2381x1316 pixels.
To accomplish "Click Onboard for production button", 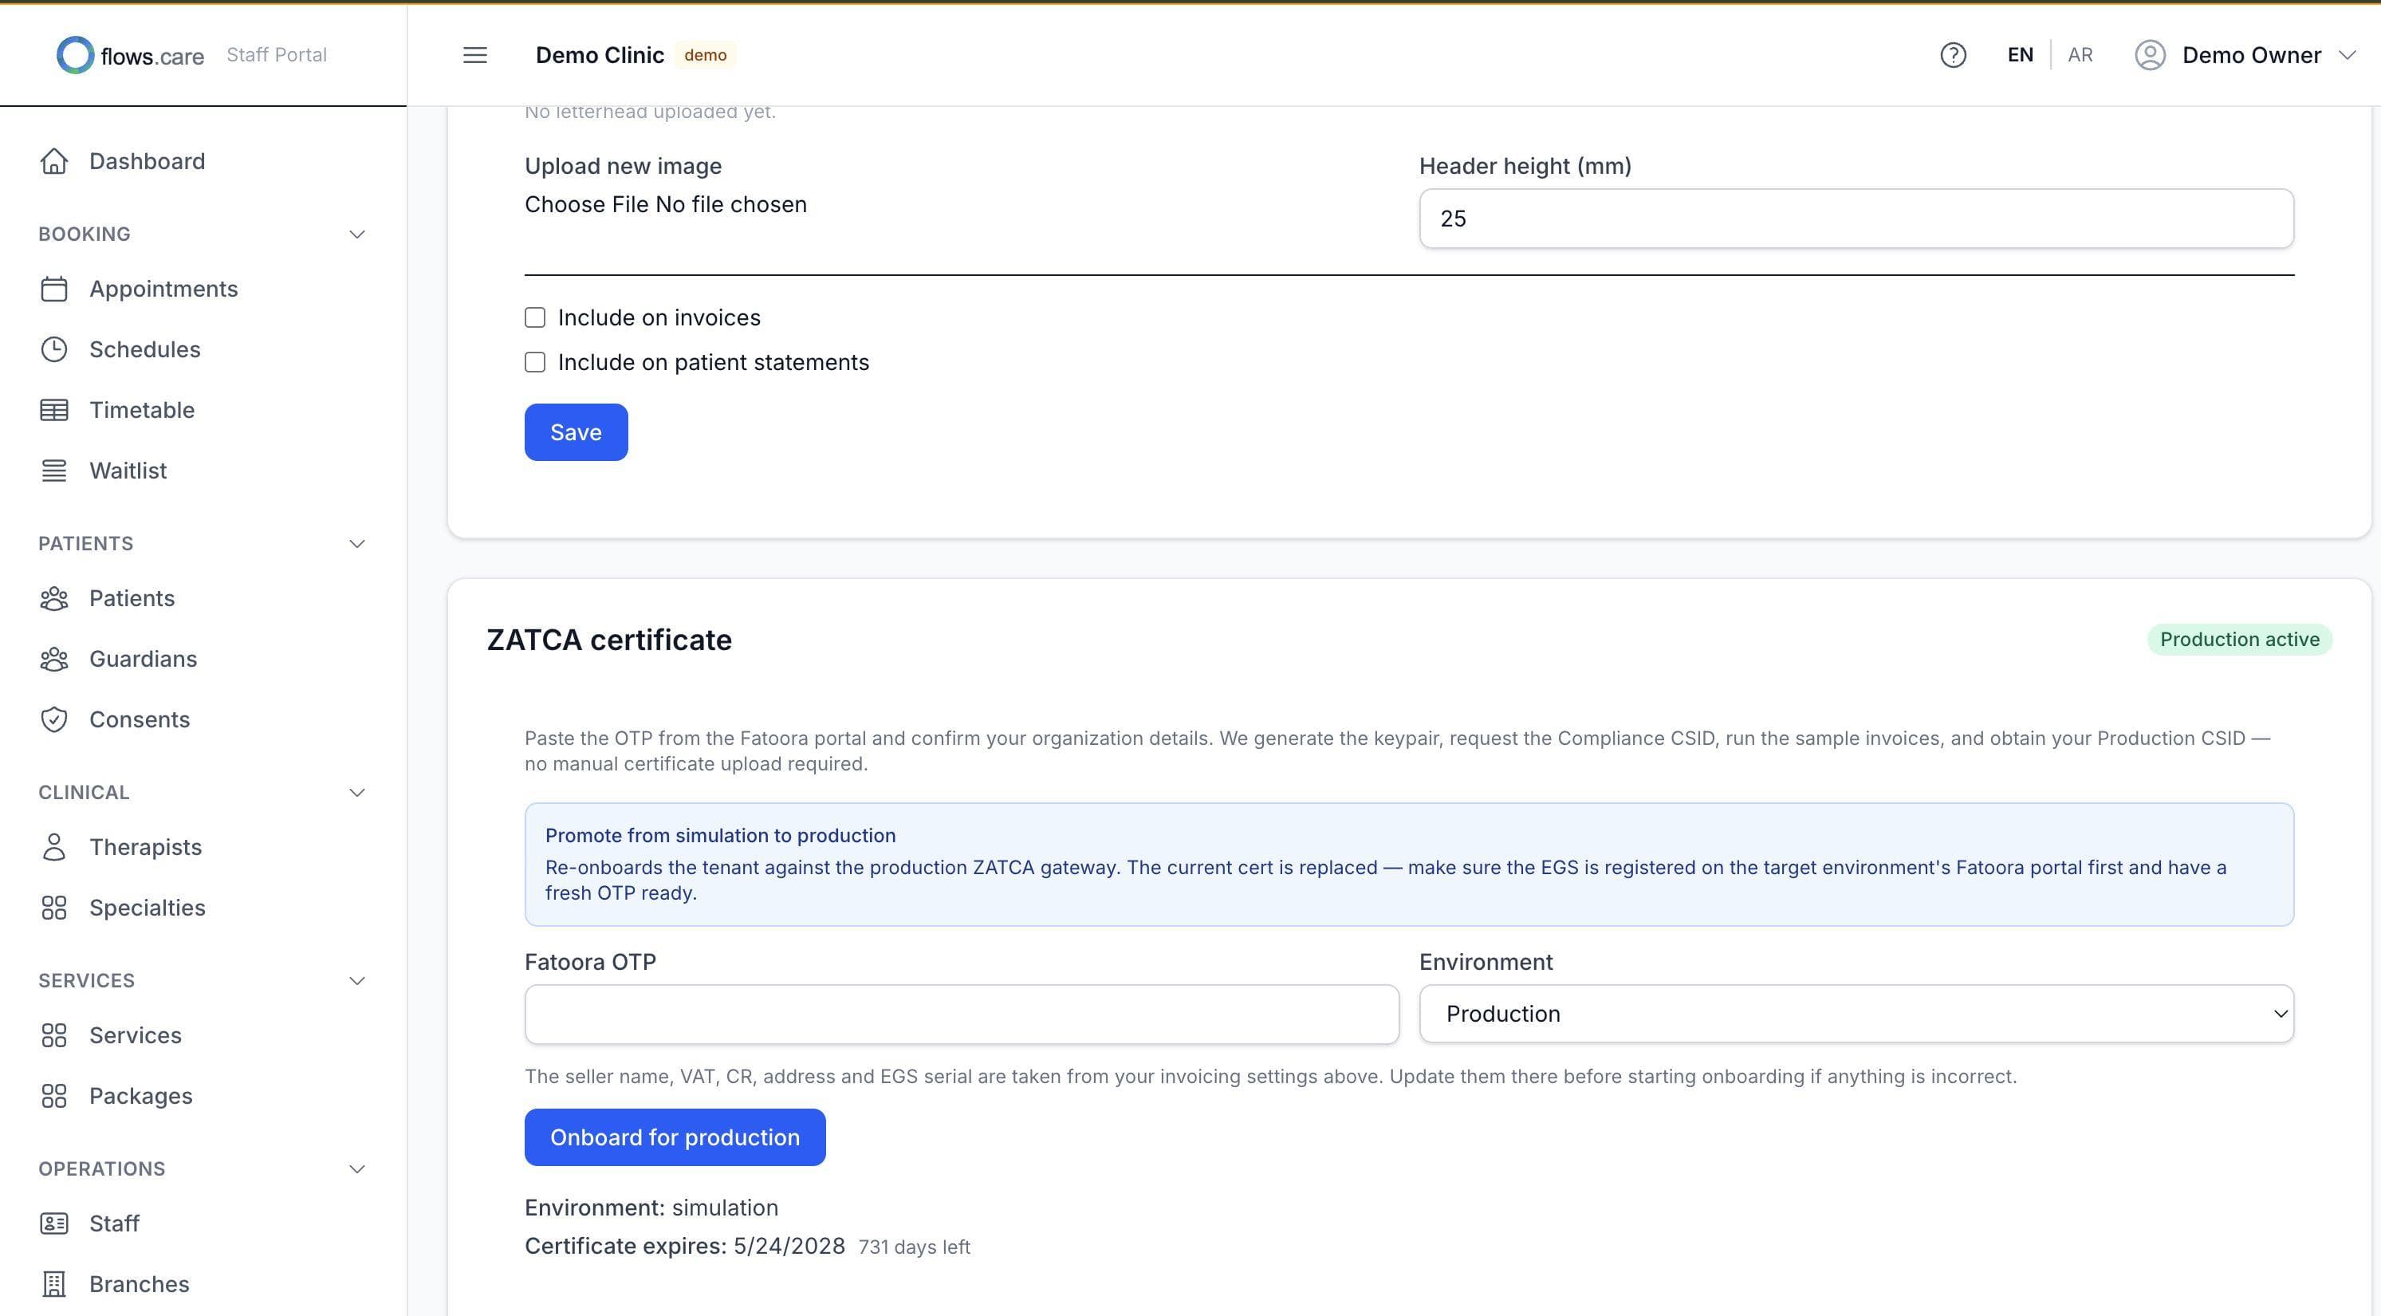I will click(675, 1137).
